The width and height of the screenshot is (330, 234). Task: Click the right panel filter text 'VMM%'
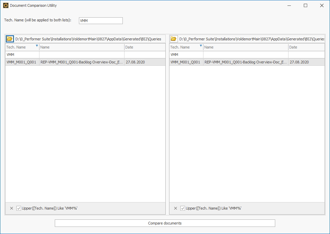point(234,208)
